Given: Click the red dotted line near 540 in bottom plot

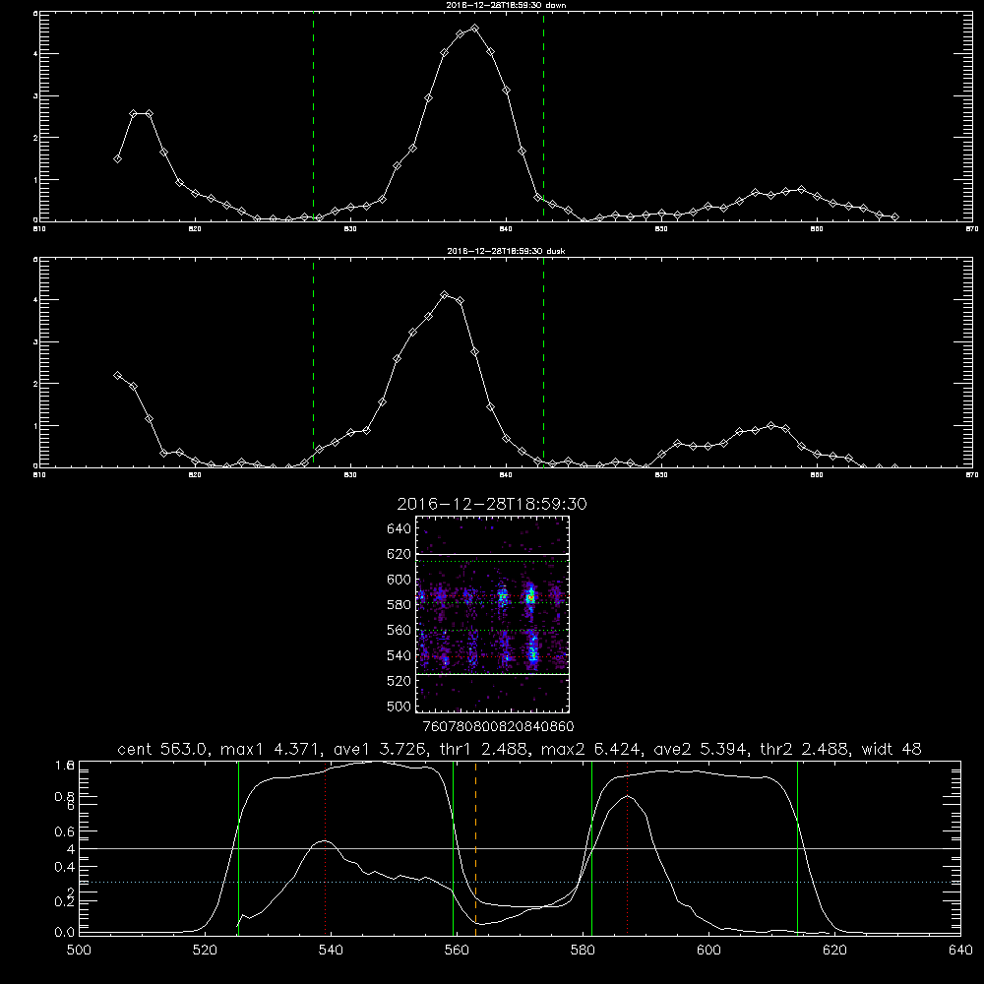Looking at the screenshot, I should (x=325, y=848).
